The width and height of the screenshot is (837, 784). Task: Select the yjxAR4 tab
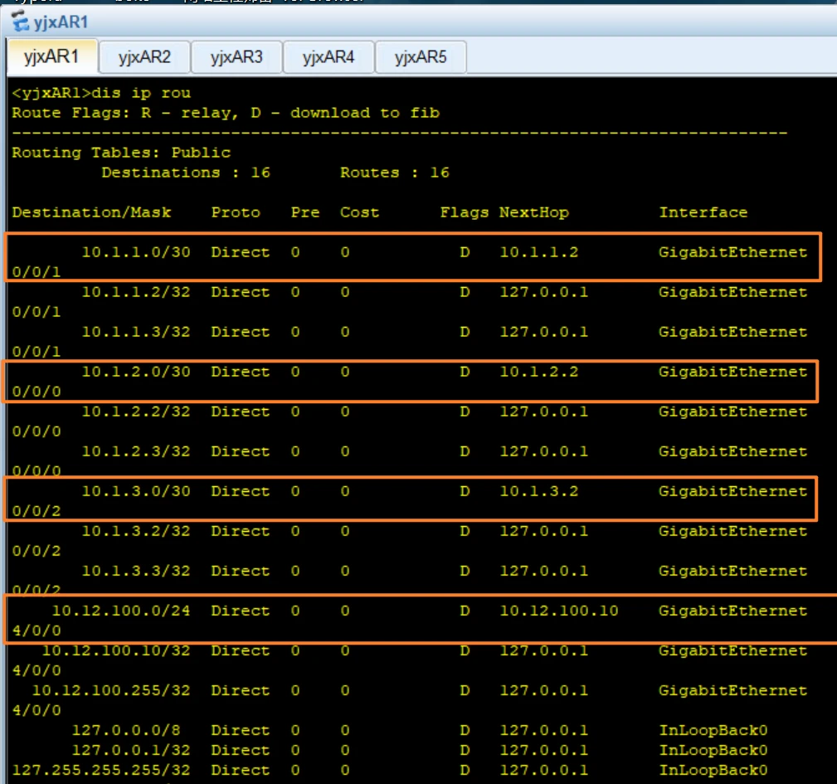coord(328,57)
